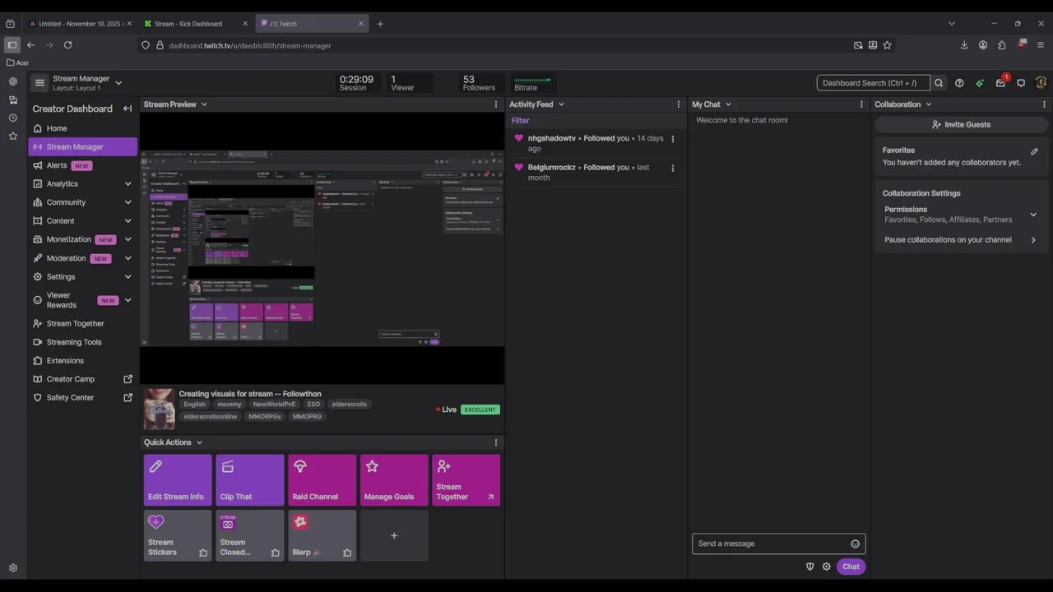
Task: Click the shield mod icon below chat
Action: (810, 567)
